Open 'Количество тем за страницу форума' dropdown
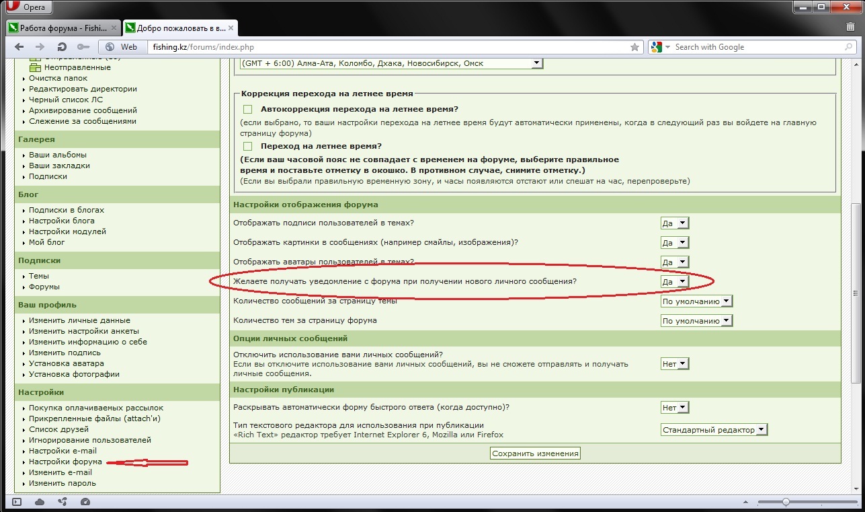 click(x=696, y=321)
